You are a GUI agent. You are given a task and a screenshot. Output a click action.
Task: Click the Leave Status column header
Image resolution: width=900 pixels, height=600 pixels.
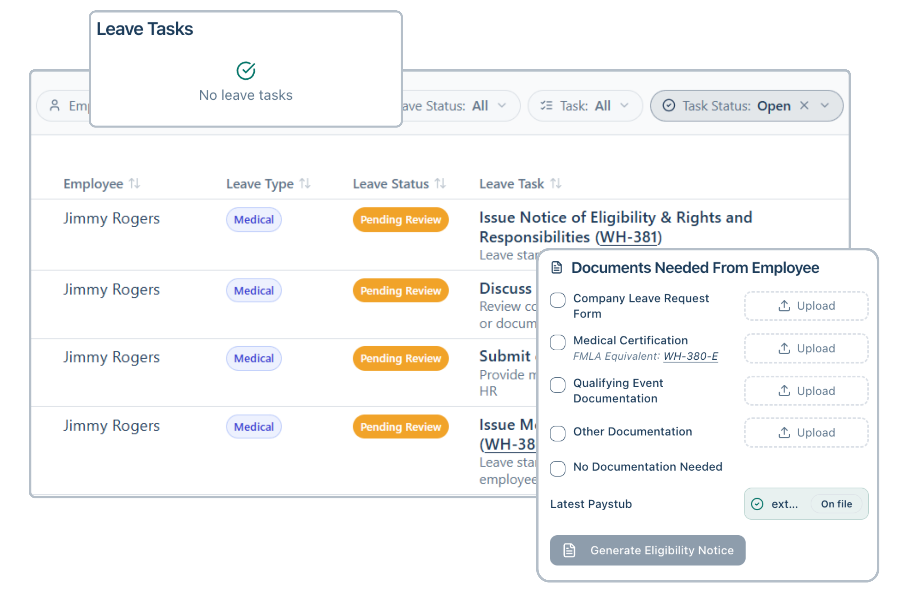click(391, 184)
